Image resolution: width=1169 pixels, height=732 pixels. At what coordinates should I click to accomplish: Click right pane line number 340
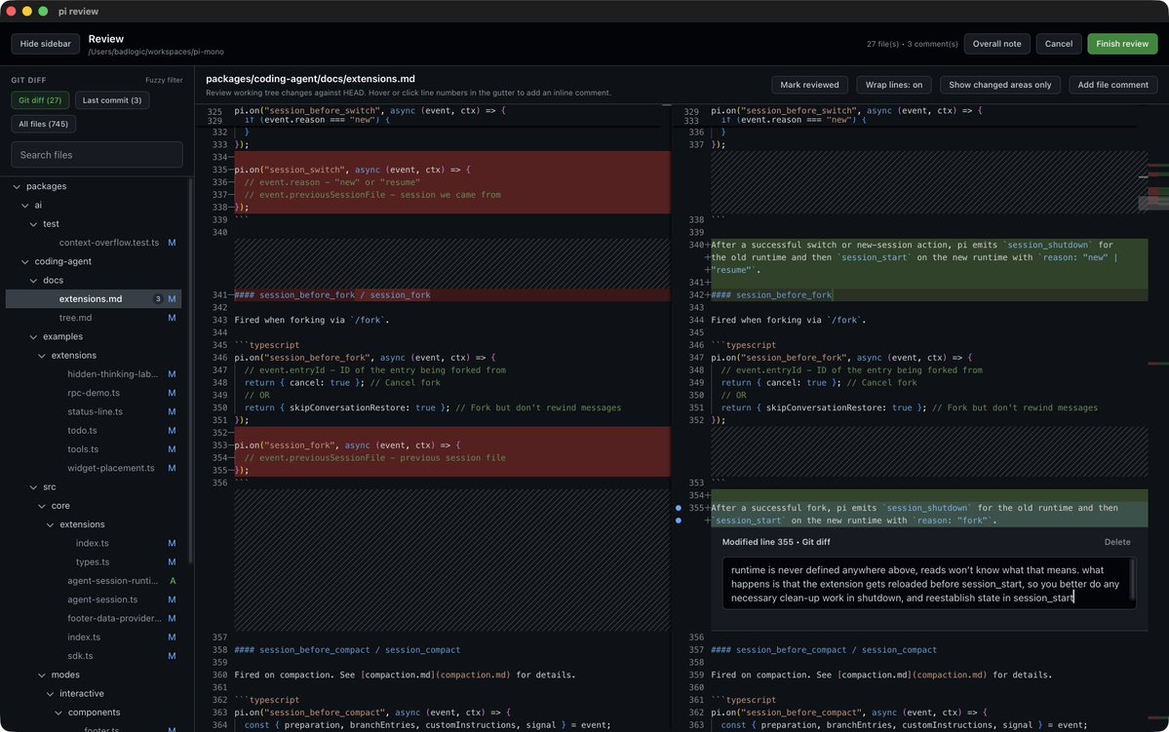tap(696, 246)
